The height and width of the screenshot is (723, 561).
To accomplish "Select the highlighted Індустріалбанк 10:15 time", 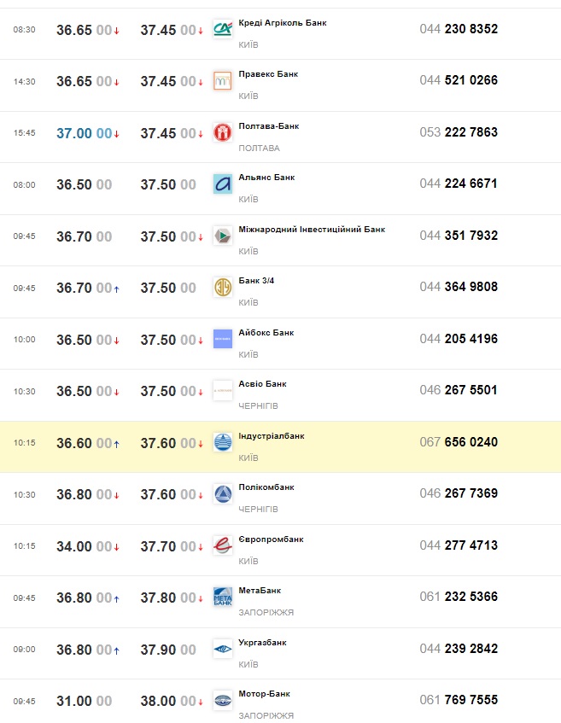I will [25, 442].
